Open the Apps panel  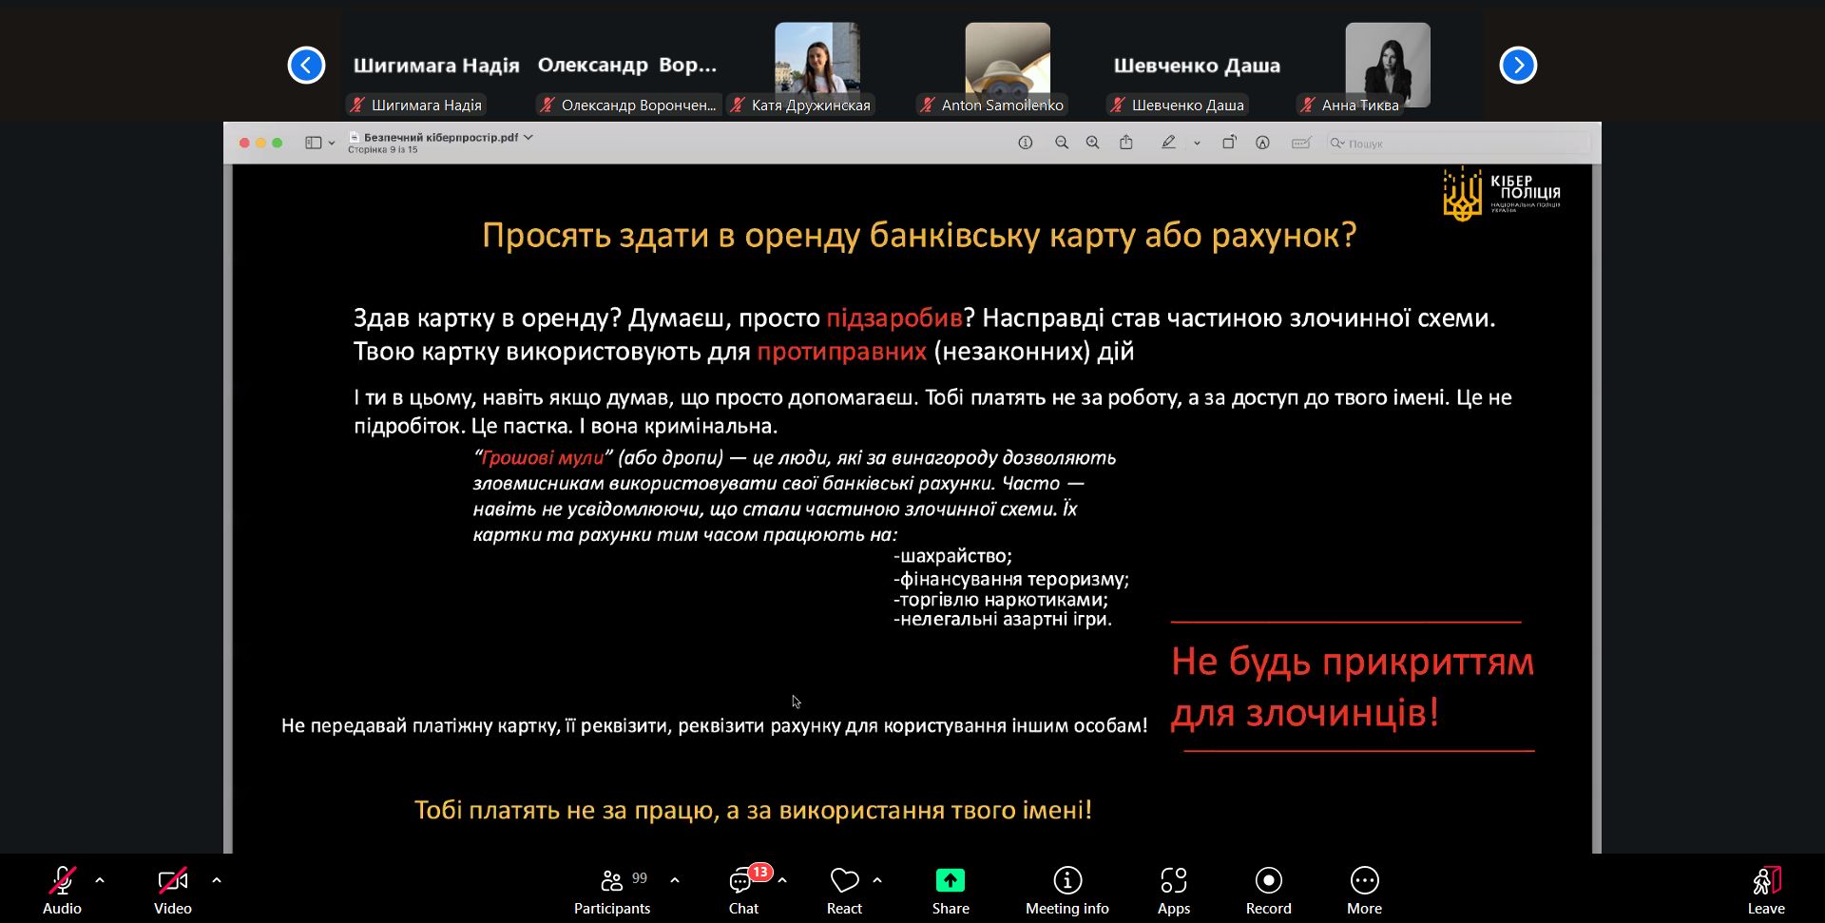pyautogui.click(x=1173, y=888)
